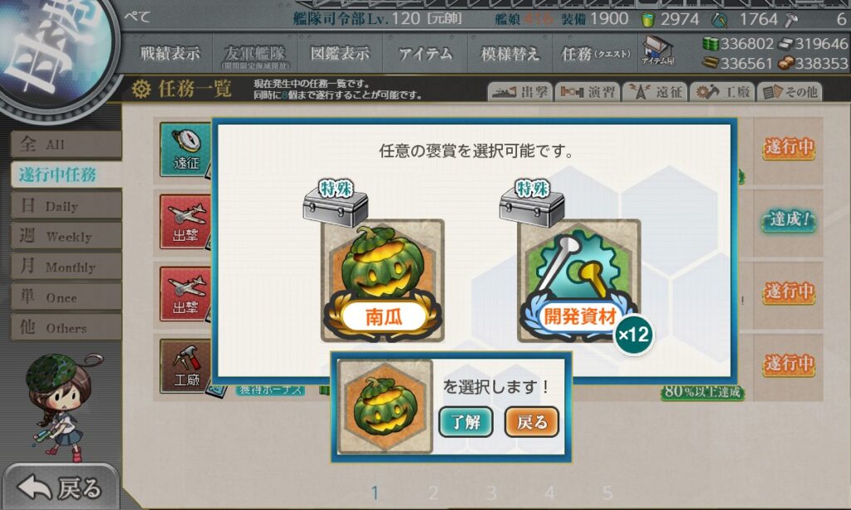
Task: Select the pumpkin 南瓜 reward card
Action: click(382, 281)
